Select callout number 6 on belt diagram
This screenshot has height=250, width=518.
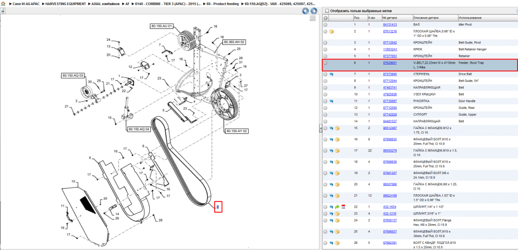(218, 207)
